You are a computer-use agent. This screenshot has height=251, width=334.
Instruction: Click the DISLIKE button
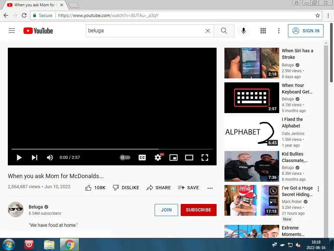pyautogui.click(x=126, y=188)
